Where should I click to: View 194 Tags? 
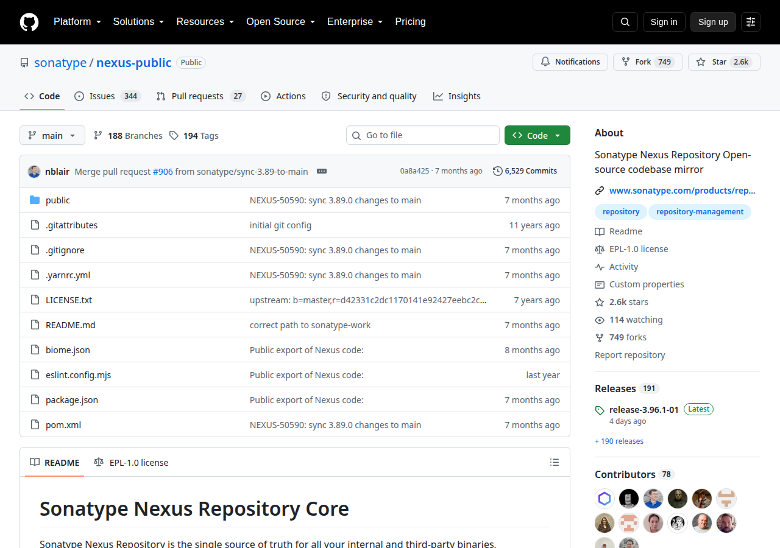pos(194,136)
